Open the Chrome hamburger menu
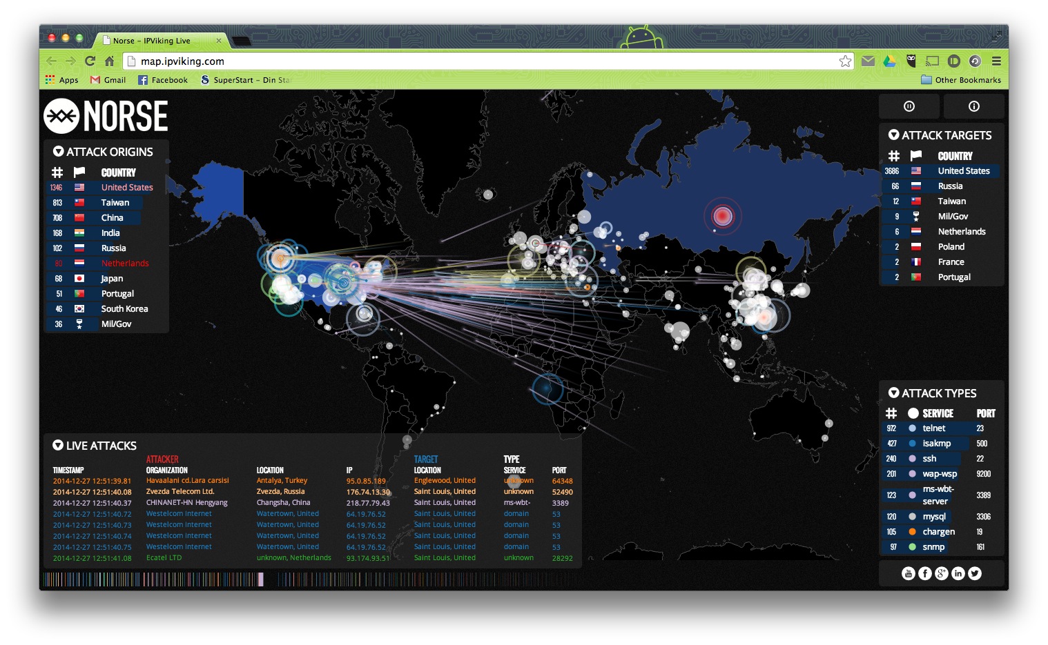 (996, 61)
